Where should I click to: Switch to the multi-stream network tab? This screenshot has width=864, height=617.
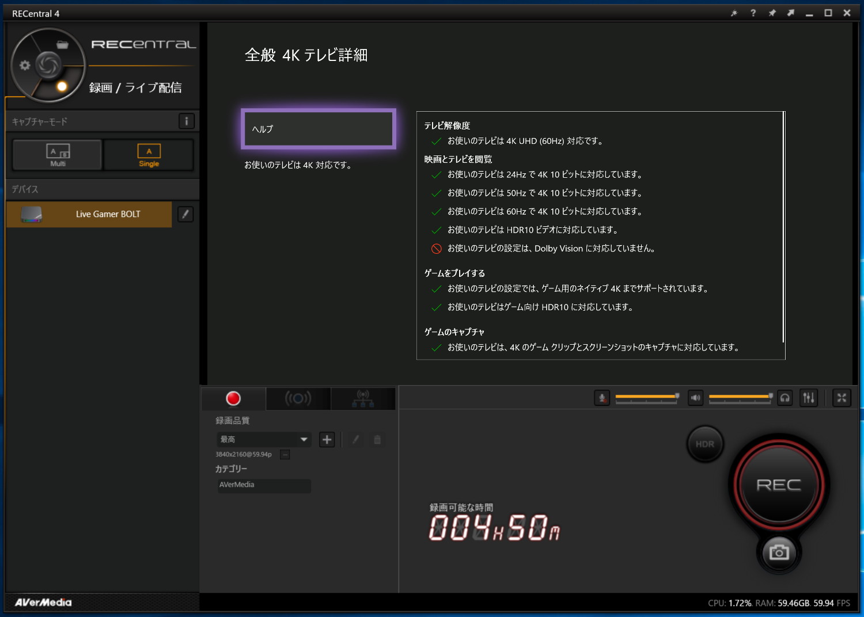pyautogui.click(x=363, y=398)
